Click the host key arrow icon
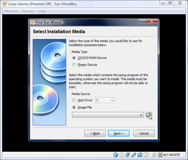Viewport: 188px width, 160px height. [160, 155]
